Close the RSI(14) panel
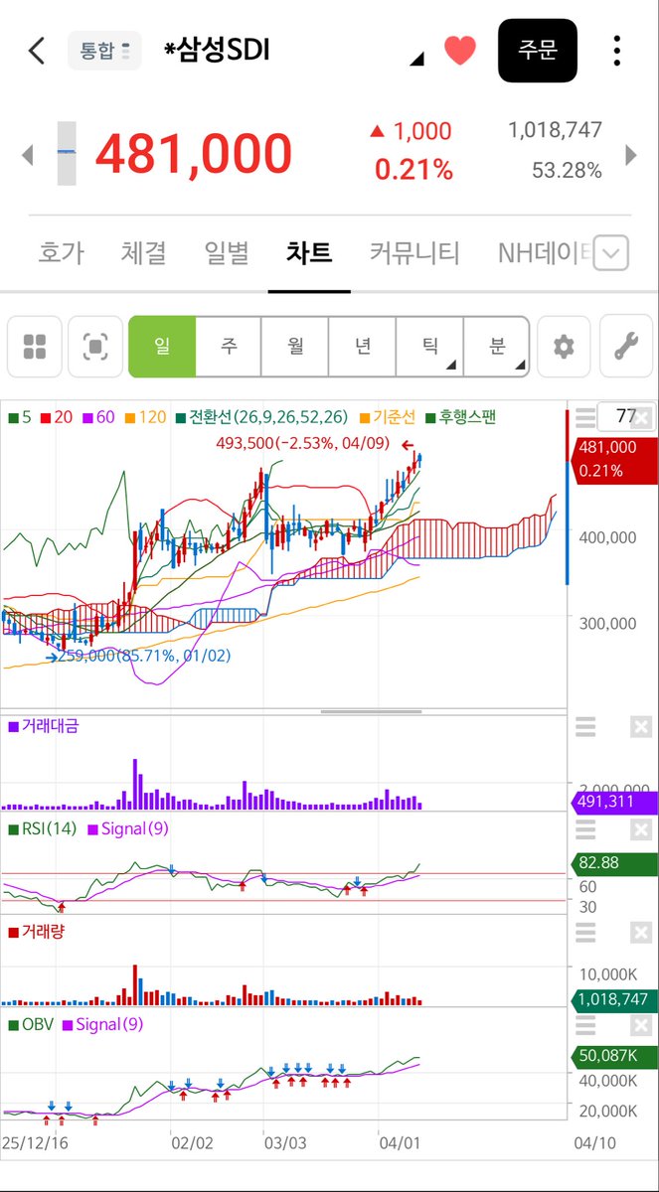 click(x=641, y=829)
